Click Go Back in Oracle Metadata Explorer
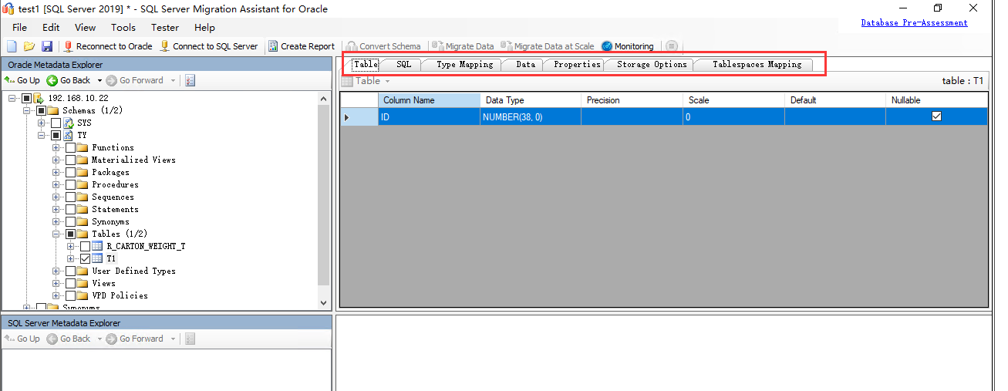Image resolution: width=1008 pixels, height=391 pixels. pyautogui.click(x=69, y=80)
